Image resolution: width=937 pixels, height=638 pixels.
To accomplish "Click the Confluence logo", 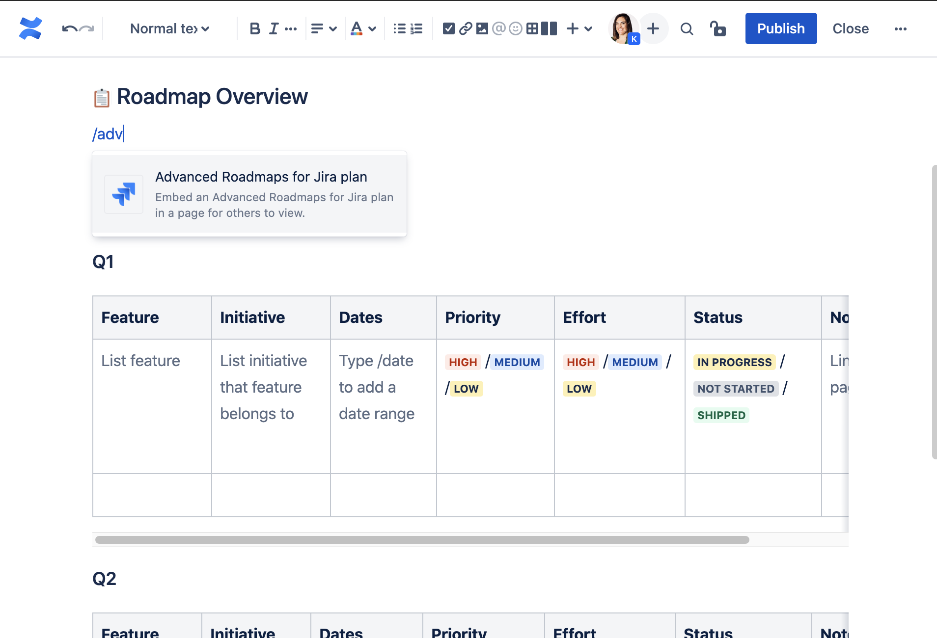I will (x=30, y=28).
